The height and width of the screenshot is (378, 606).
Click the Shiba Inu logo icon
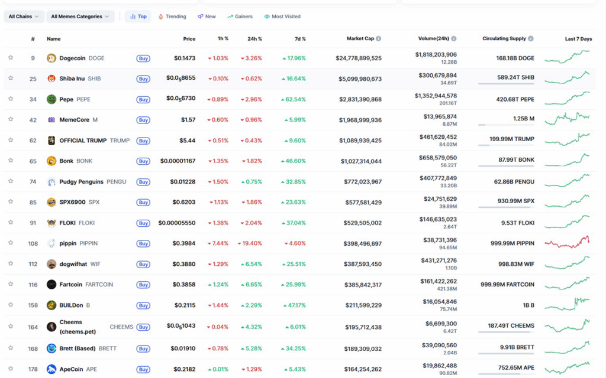(51, 79)
